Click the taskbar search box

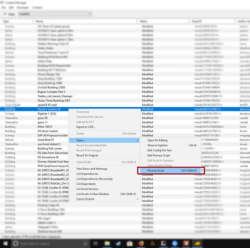point(51,244)
